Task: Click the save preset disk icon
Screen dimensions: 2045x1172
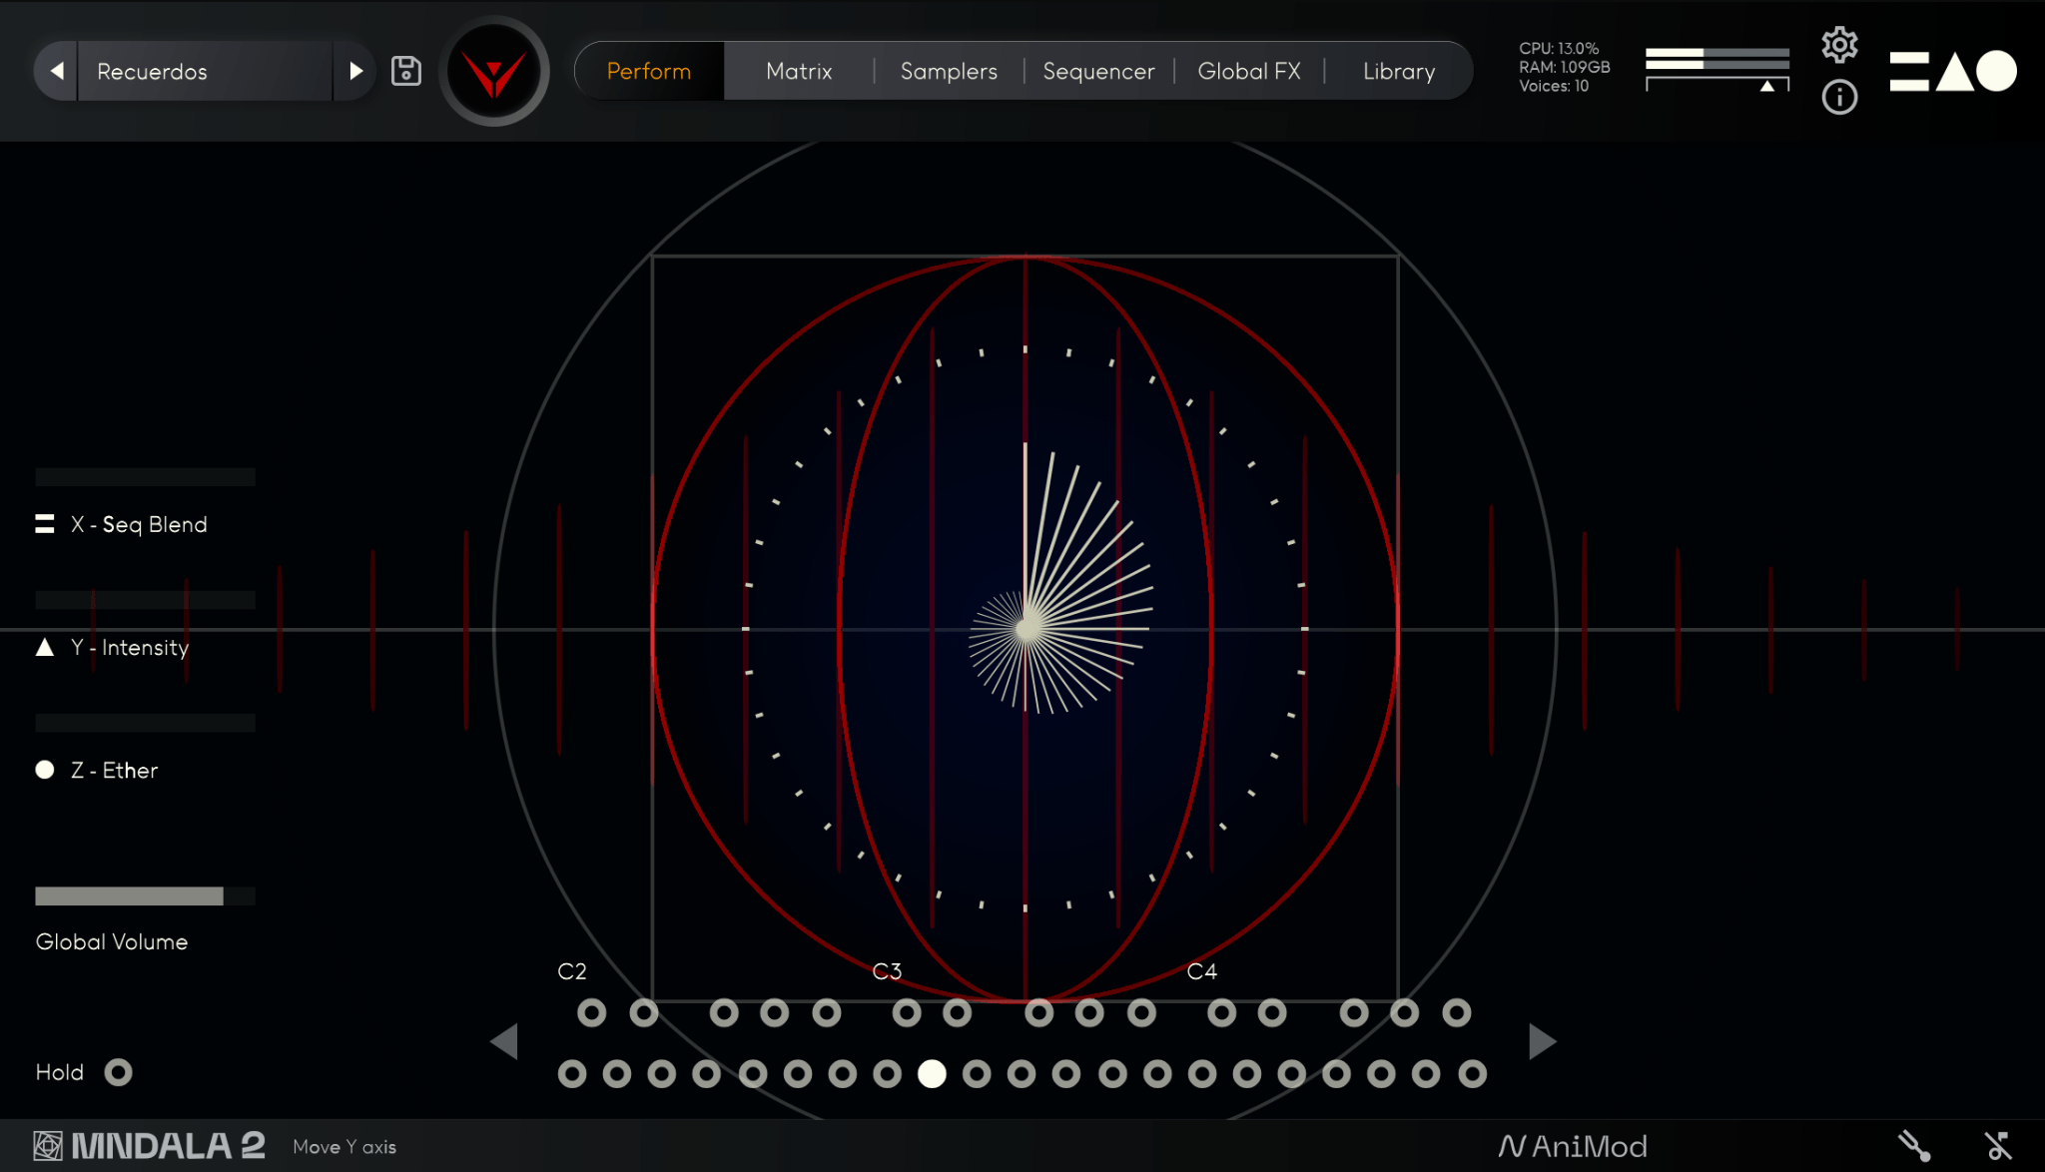Action: pos(405,70)
